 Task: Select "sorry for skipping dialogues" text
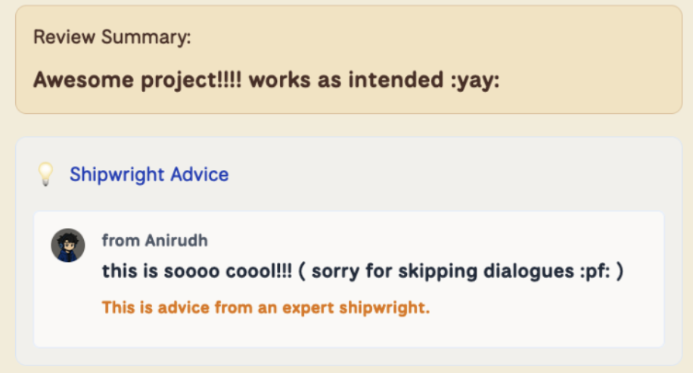tap(438, 271)
